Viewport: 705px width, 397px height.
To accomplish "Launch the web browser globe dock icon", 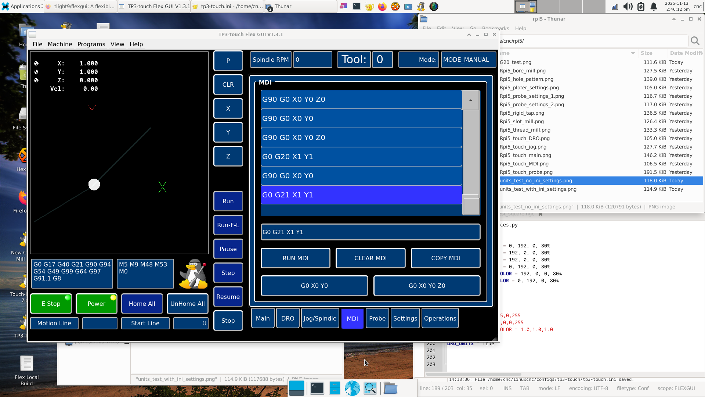I will [352, 388].
